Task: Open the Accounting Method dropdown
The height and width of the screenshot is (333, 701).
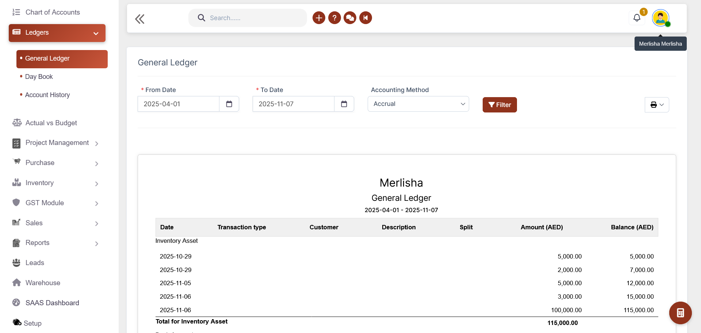Action: tap(418, 104)
